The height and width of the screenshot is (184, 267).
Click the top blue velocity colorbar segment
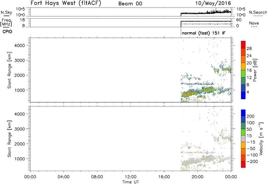(x=243, y=113)
